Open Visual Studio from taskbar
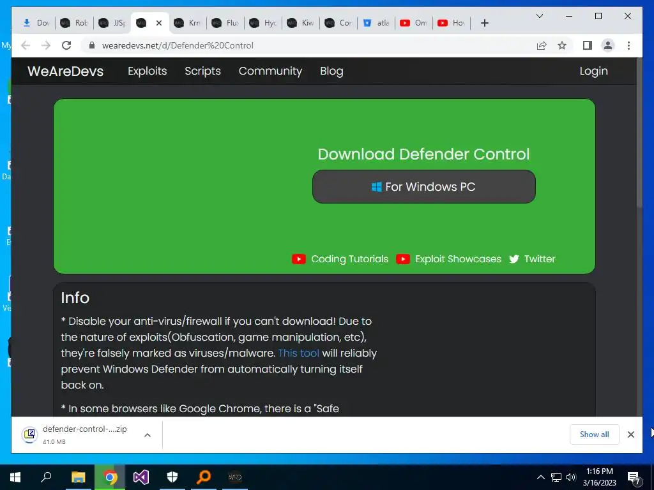654x490 pixels. 141,477
